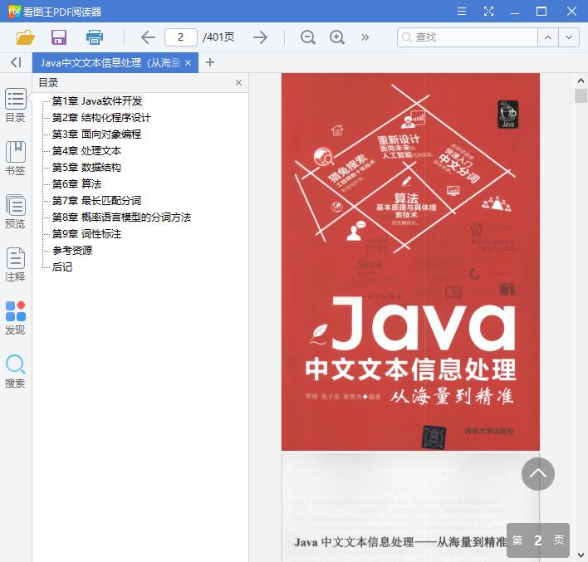Jump to 第9章 词性标注

point(86,234)
